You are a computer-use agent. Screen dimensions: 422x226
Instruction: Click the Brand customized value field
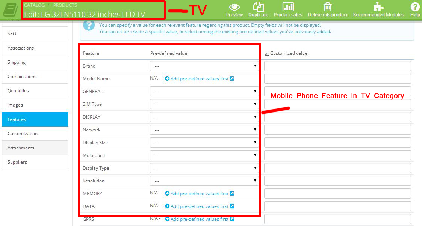(x=337, y=66)
